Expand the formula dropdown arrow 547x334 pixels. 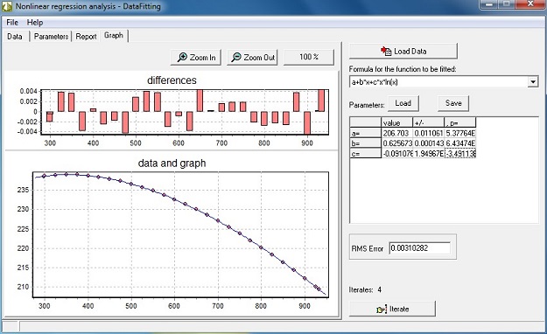pyautogui.click(x=533, y=82)
